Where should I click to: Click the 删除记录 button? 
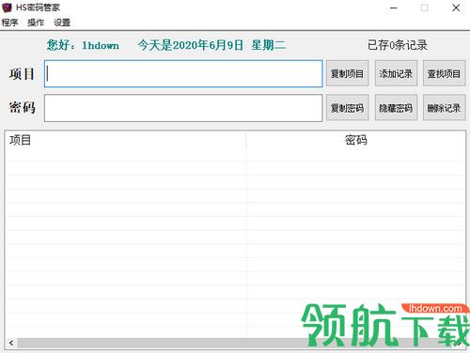pyautogui.click(x=444, y=108)
